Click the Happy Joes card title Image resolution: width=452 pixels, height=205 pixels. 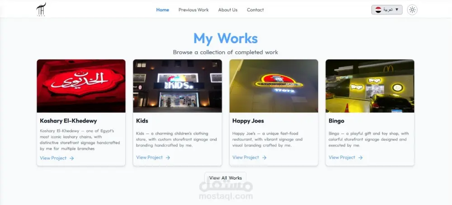[248, 121]
